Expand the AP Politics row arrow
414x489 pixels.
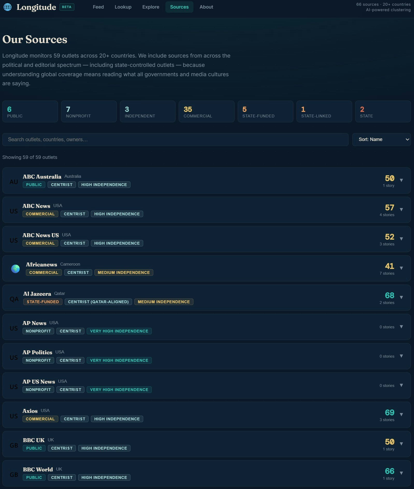pos(401,356)
